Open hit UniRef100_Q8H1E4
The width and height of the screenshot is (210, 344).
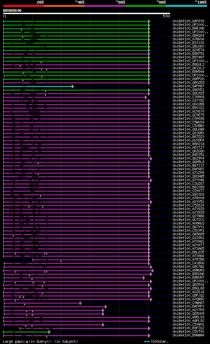point(188,36)
